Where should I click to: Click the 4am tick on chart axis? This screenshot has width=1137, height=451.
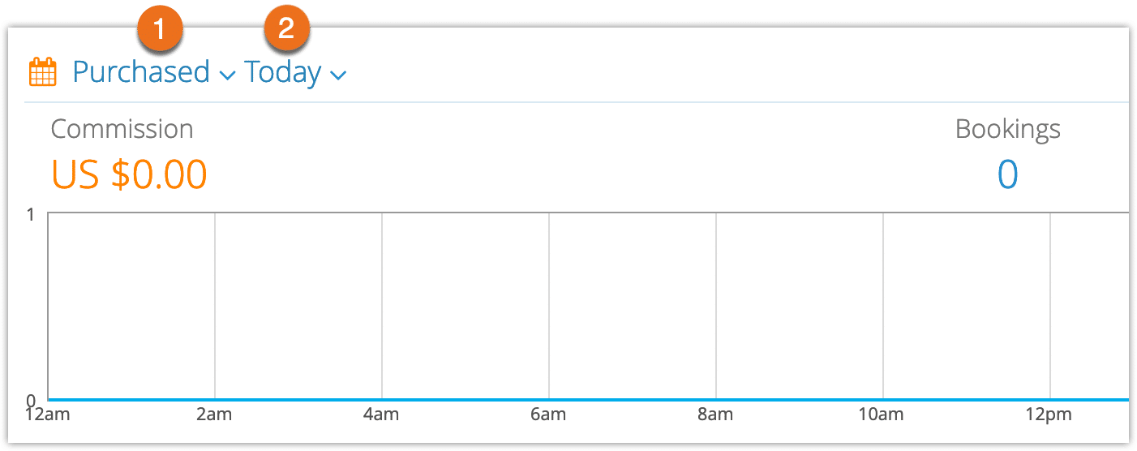[x=381, y=415]
